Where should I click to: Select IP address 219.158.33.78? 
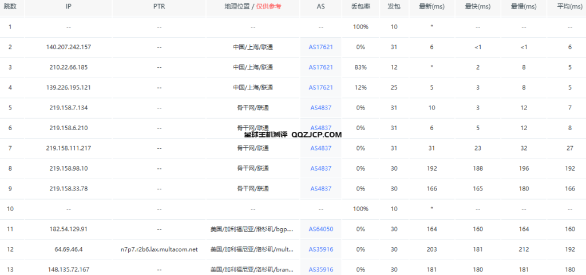click(x=69, y=188)
